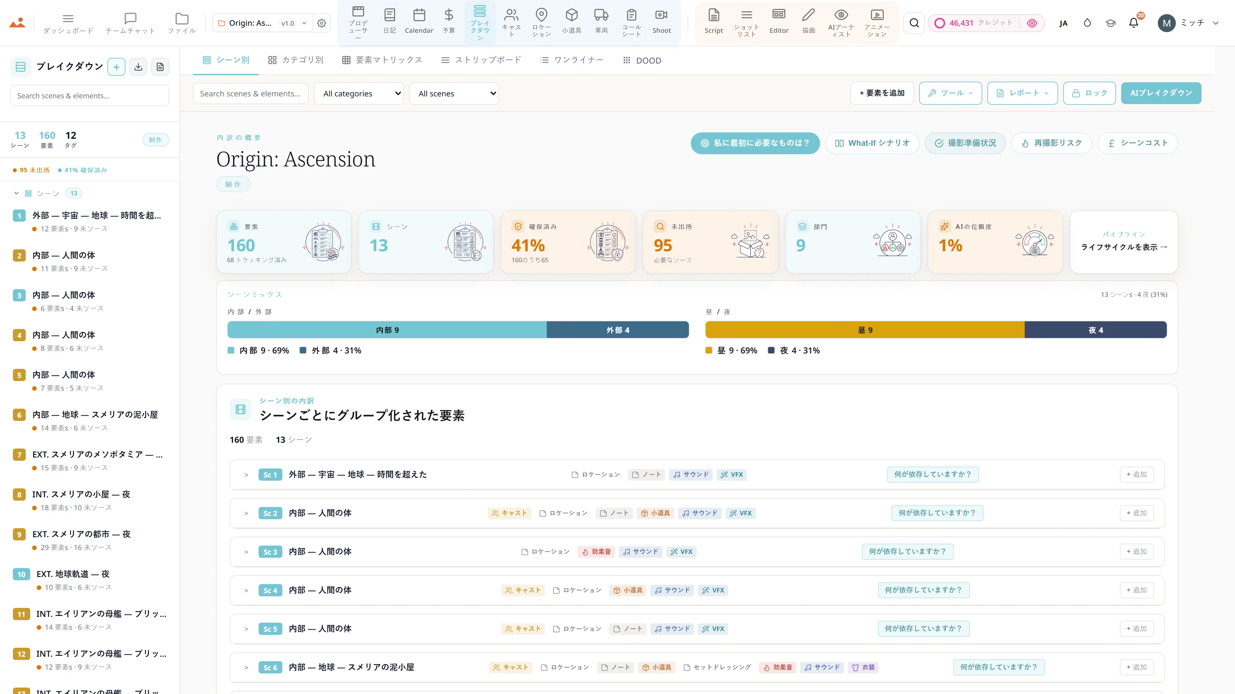Open project settings gear
The width and height of the screenshot is (1235, 694).
[x=322, y=23]
